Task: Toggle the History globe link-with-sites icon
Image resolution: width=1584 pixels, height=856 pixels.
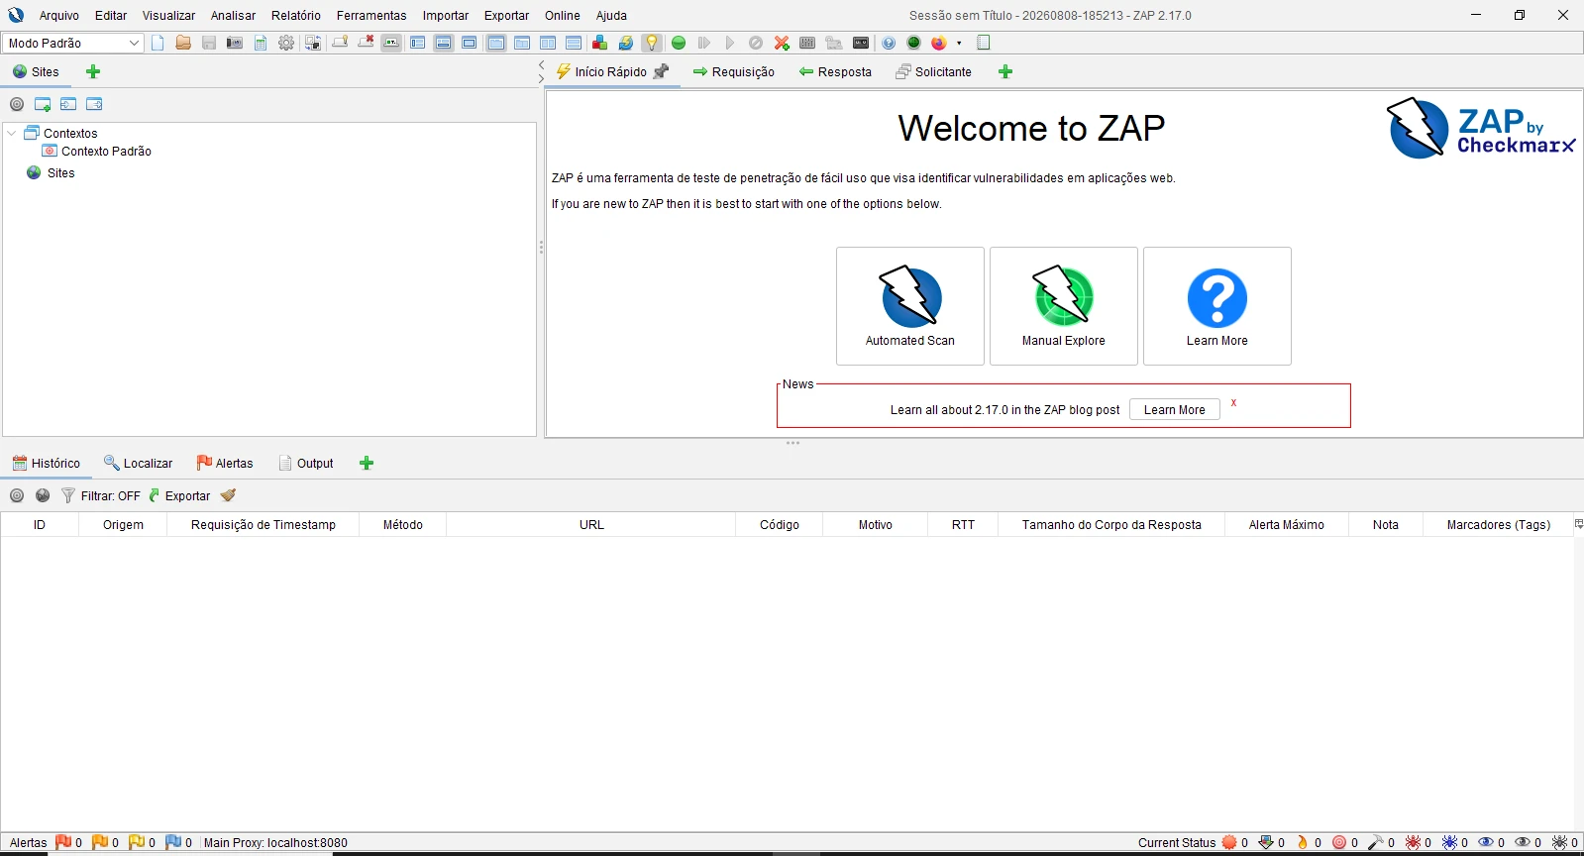Action: [x=43, y=495]
